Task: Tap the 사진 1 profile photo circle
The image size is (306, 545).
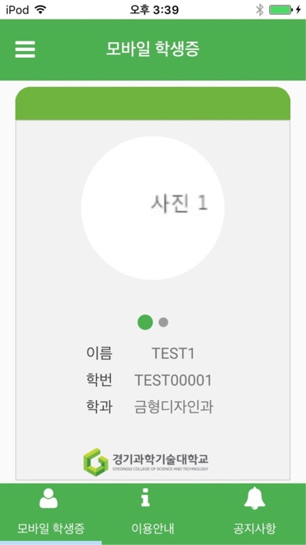Action: [x=153, y=208]
